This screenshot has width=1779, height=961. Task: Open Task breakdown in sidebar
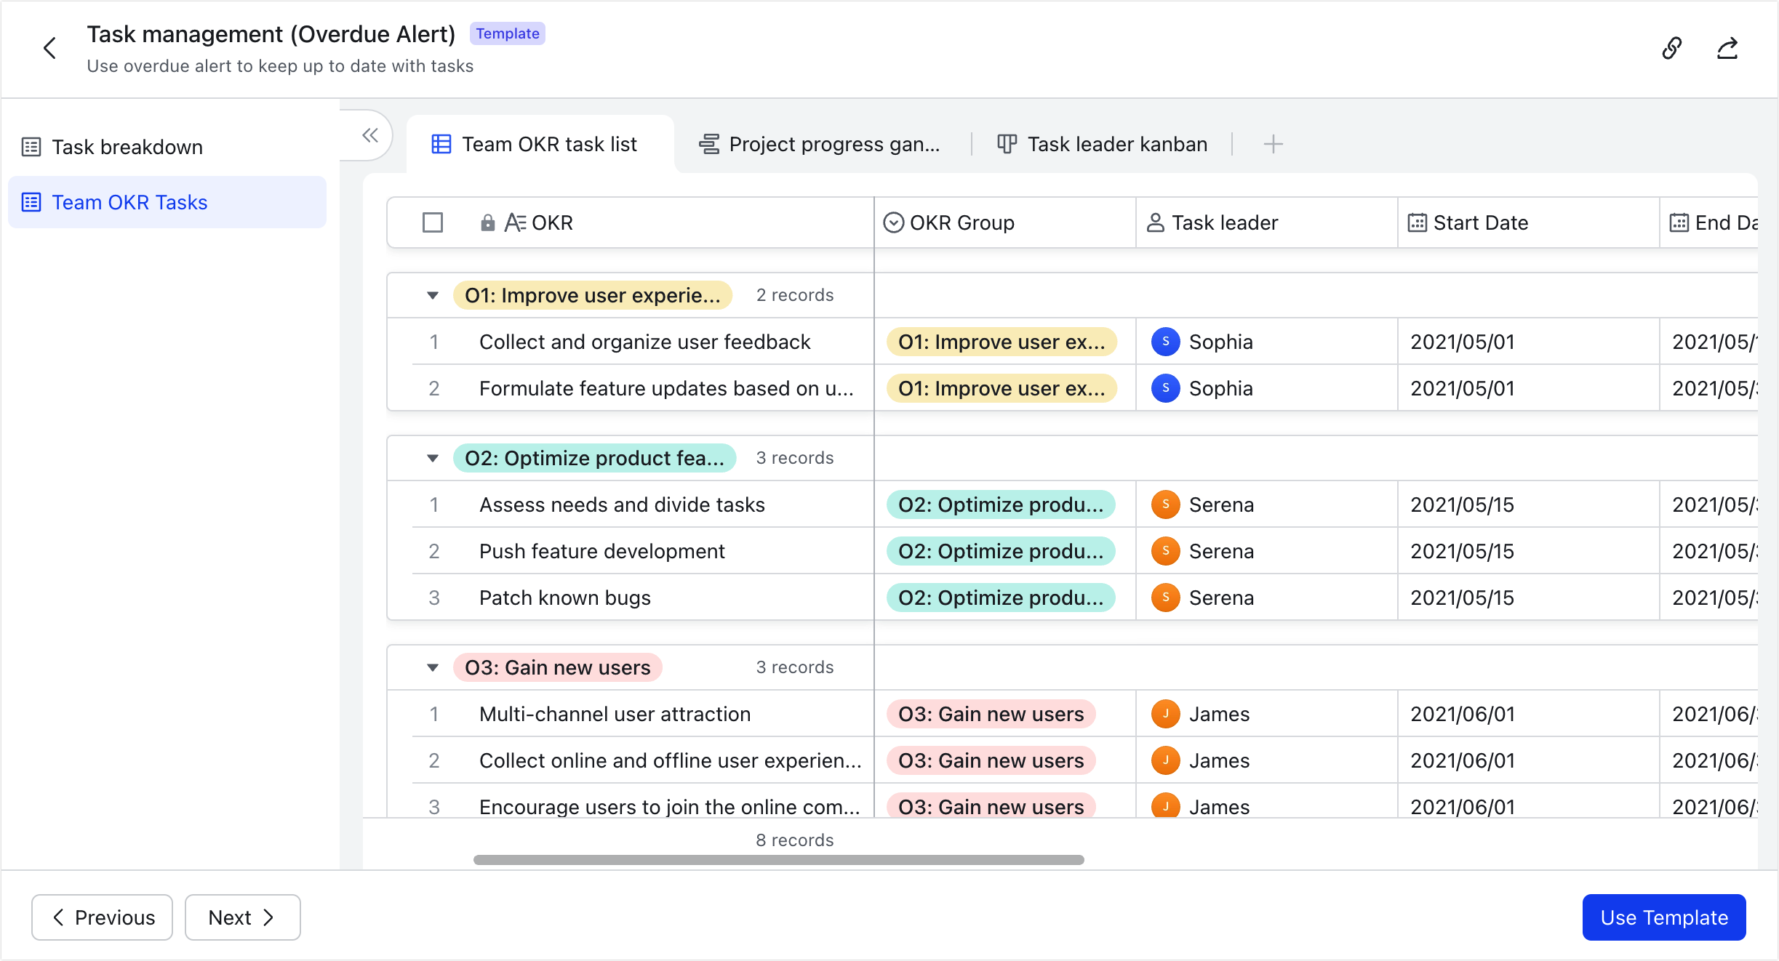127,147
